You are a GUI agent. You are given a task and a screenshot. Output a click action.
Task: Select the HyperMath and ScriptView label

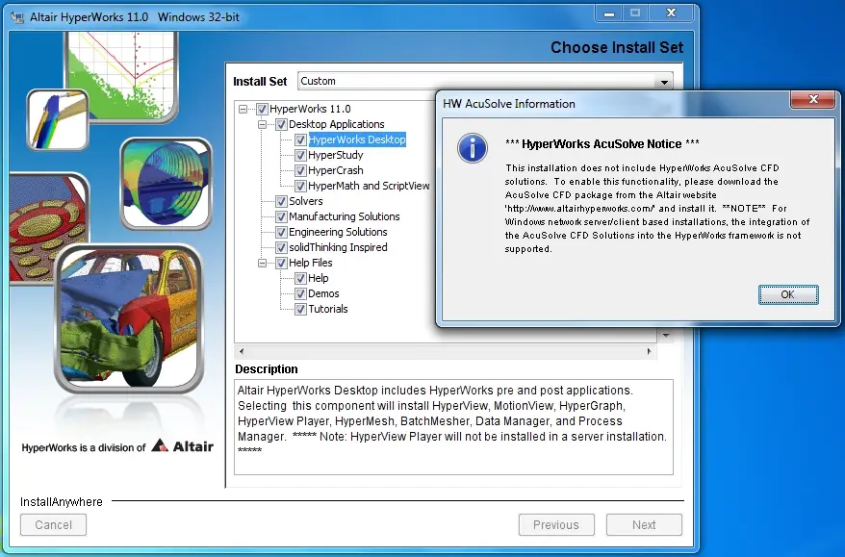coord(369,186)
